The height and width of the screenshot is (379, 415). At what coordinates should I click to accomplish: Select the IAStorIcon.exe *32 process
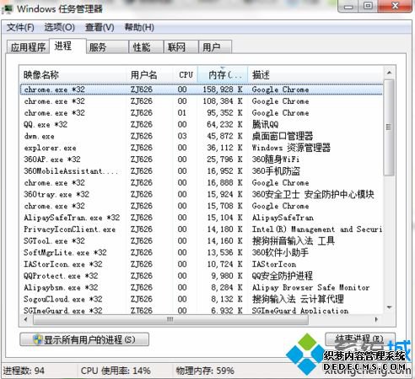click(x=202, y=264)
